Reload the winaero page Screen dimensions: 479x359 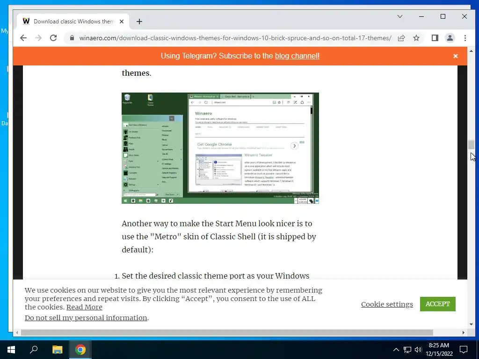point(53,38)
